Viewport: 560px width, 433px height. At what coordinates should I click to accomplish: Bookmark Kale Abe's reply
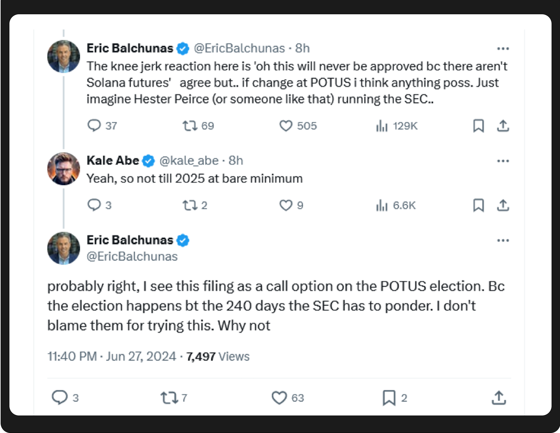(478, 205)
